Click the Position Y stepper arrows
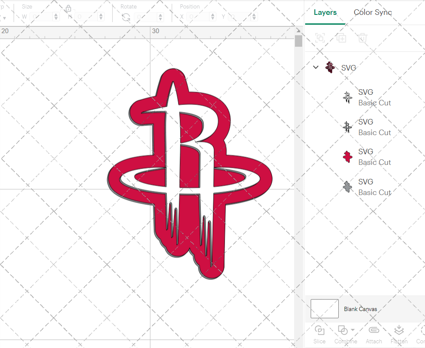This screenshot has width=425, height=348. (254, 17)
